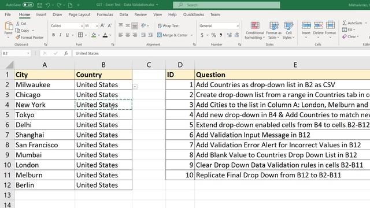The image size is (370, 208).
Task: Click the Insert Function fx icon
Action: 66,53
